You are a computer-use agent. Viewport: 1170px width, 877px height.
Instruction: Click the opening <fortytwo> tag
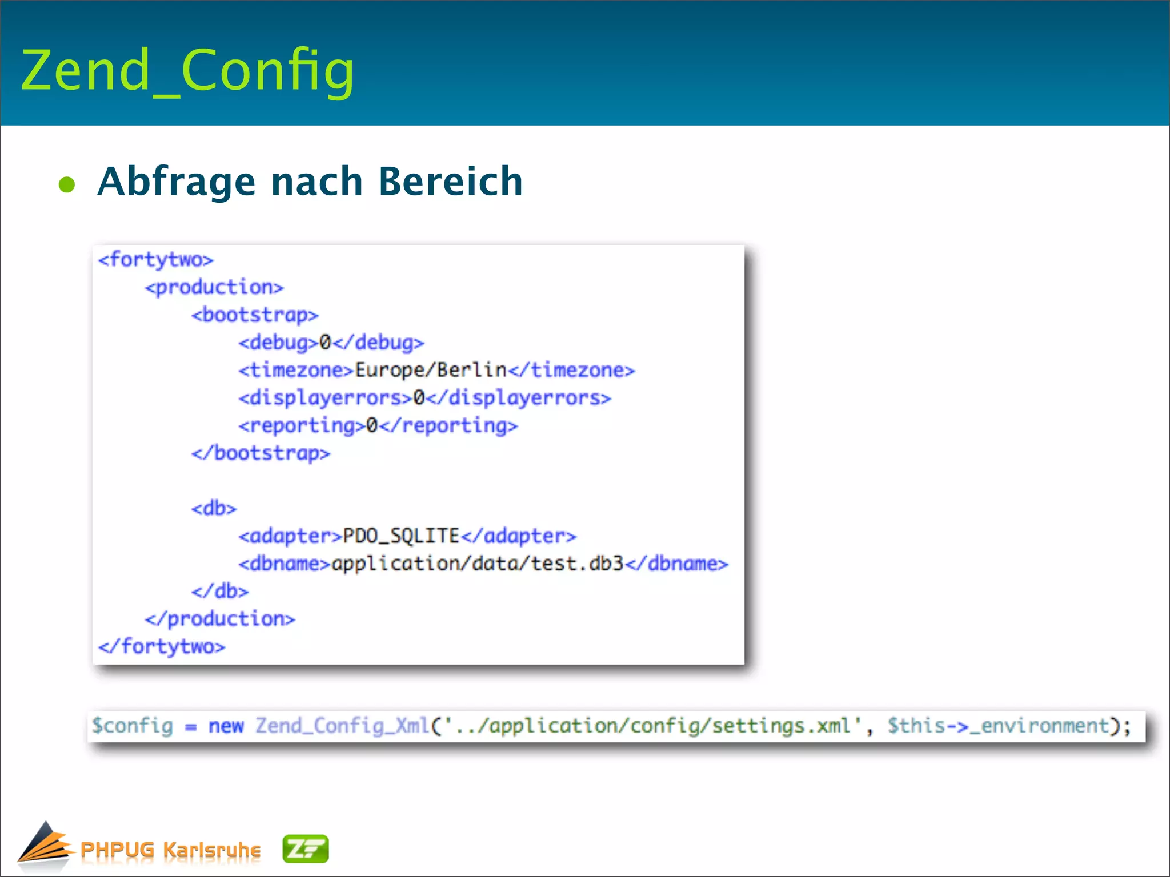point(155,259)
